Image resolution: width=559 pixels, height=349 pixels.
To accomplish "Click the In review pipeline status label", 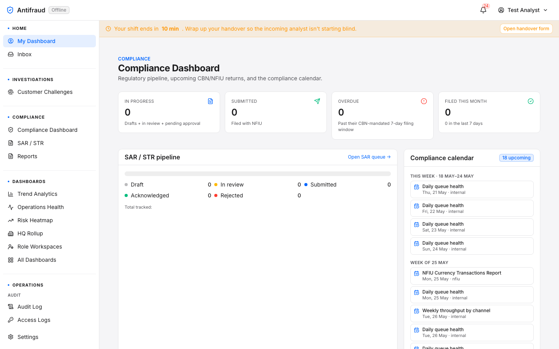I will pyautogui.click(x=232, y=185).
